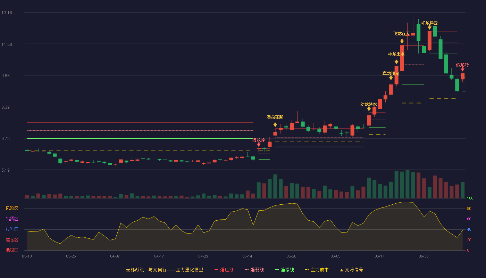
Task: Toggle the 强压线 legend series
Action: tap(224, 270)
